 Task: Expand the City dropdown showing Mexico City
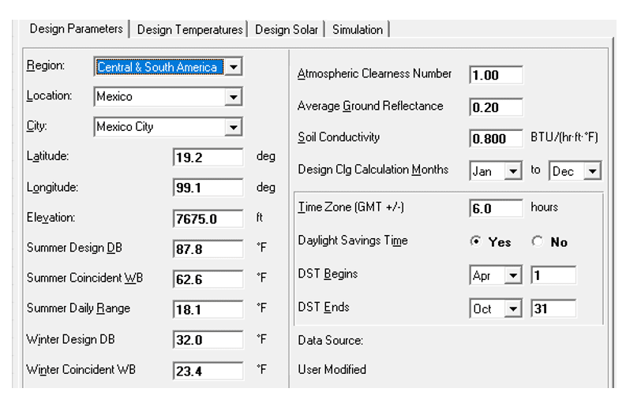(x=233, y=127)
